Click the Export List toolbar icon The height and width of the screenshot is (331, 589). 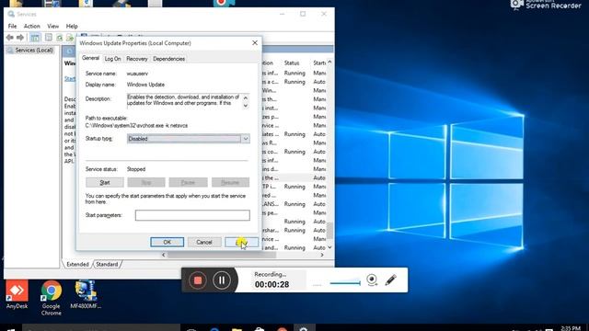coord(70,38)
